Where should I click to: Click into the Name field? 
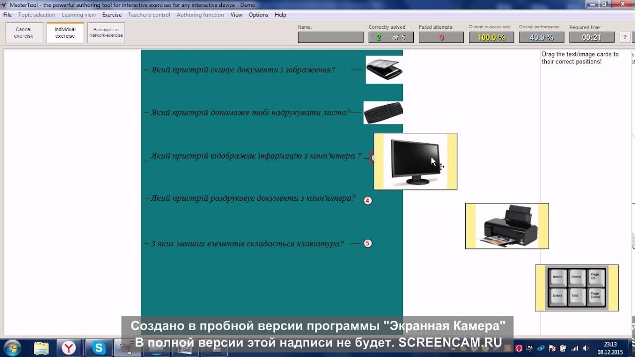click(x=330, y=37)
